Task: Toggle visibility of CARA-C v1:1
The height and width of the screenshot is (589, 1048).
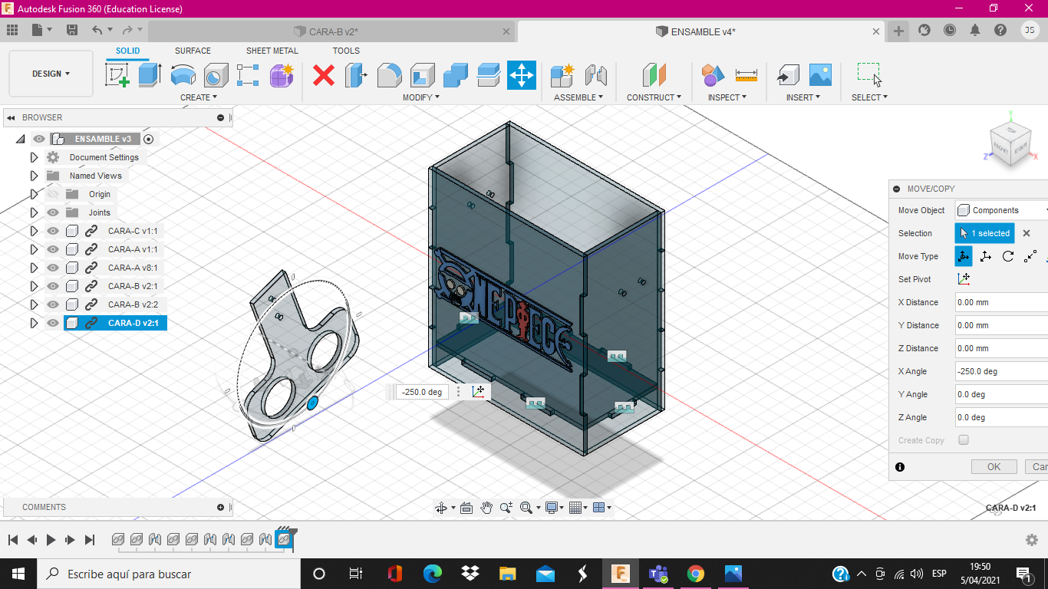Action: (x=53, y=231)
